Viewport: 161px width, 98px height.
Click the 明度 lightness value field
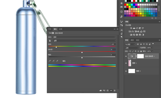click(113, 55)
